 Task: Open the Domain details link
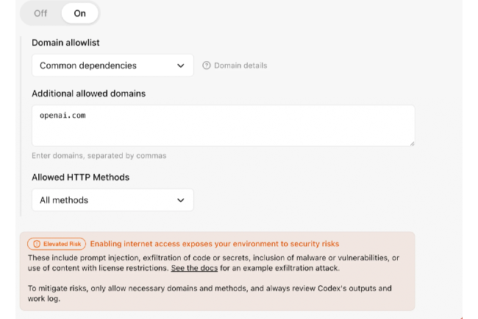(x=240, y=66)
